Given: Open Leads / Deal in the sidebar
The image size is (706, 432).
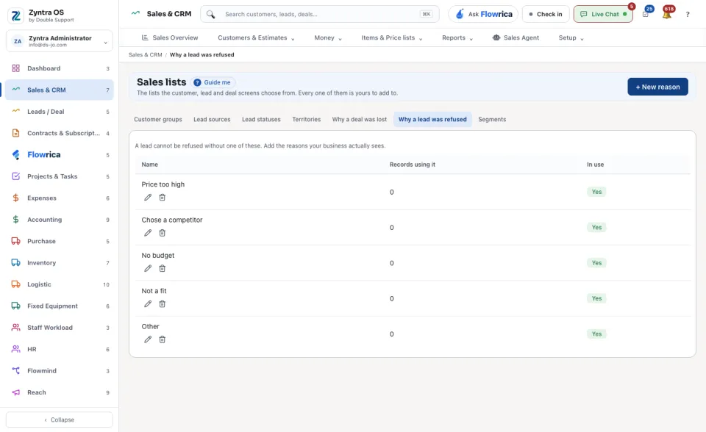Looking at the screenshot, I should [60, 112].
